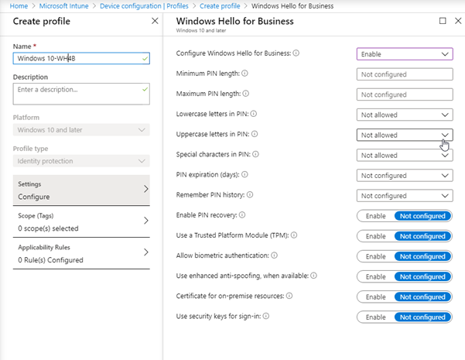Viewport: 465px width, 360px height.
Task: Click the profile Name input field
Action: pyautogui.click(x=81, y=58)
